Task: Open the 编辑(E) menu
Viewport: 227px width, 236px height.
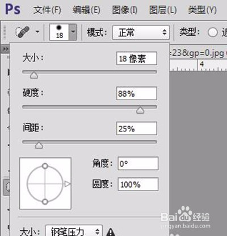Action: (86, 10)
